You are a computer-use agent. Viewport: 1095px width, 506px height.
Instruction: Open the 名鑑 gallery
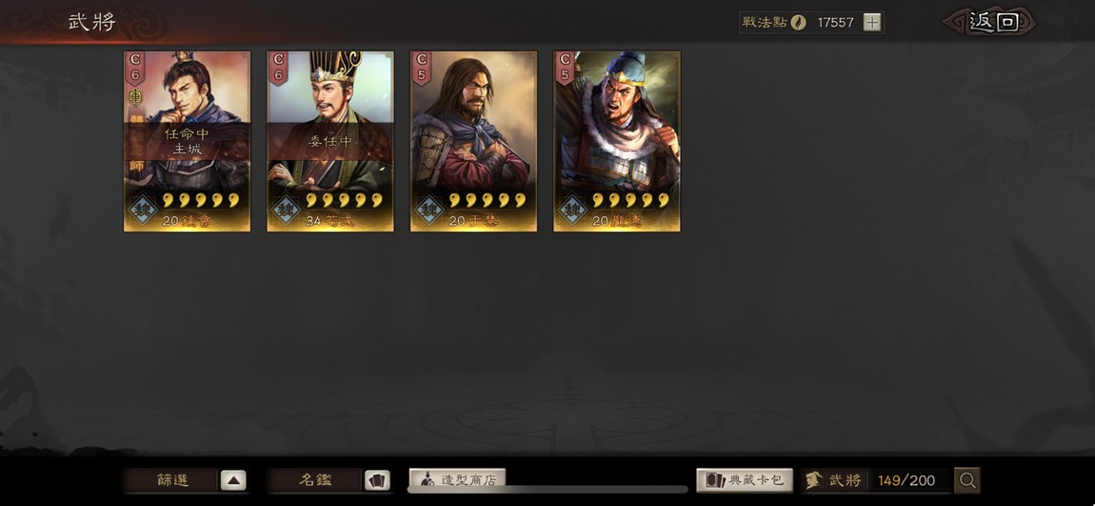328,480
